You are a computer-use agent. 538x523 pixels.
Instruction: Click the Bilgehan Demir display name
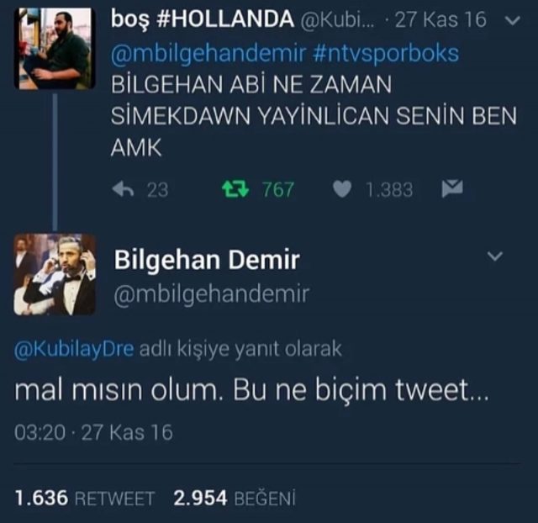click(x=207, y=260)
